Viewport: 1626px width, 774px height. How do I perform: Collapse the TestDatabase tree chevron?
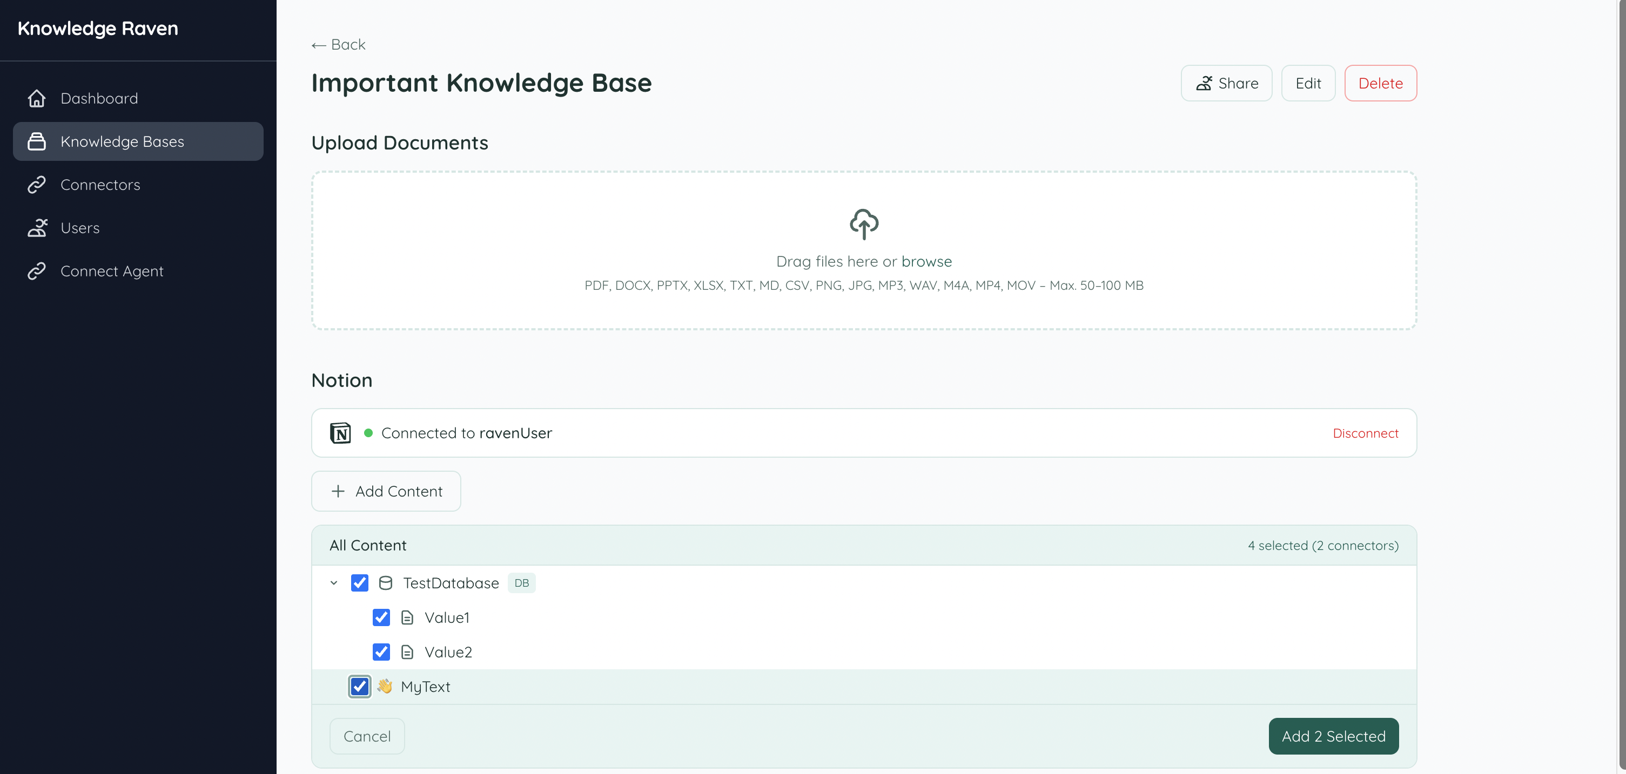[x=334, y=583]
